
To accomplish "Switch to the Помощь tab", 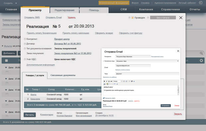I will pos(94,10).
